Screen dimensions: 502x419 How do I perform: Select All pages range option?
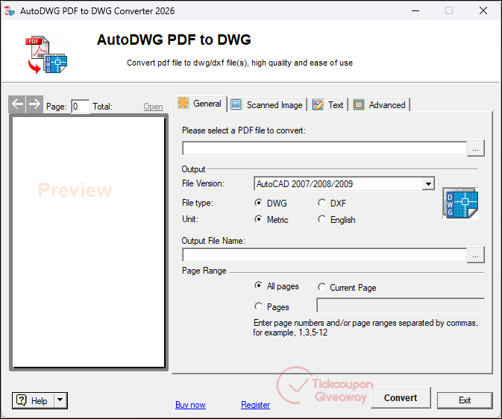pyautogui.click(x=276, y=286)
